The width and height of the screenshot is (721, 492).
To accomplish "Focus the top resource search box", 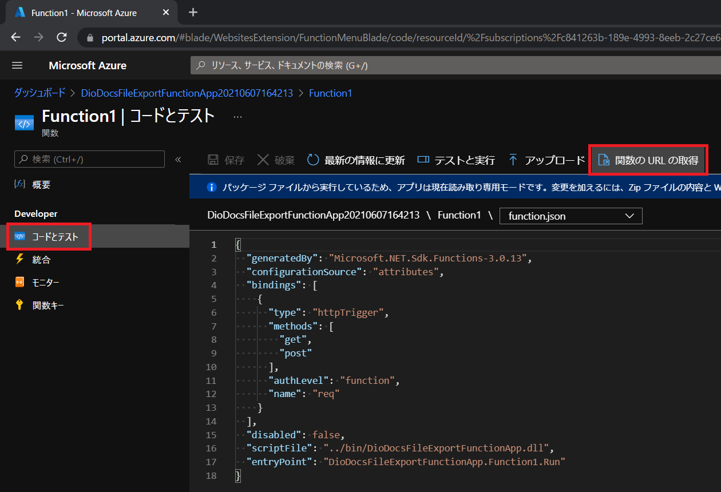I will (455, 66).
